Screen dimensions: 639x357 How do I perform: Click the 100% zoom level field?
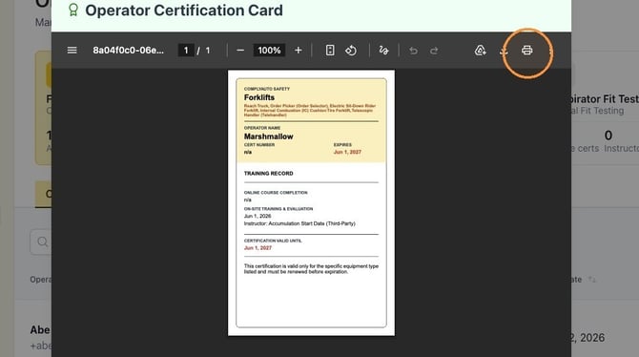tap(269, 51)
